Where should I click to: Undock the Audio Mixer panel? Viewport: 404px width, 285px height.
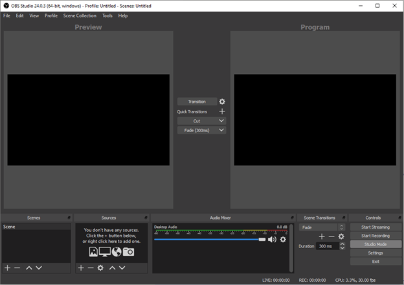pyautogui.click(x=292, y=218)
